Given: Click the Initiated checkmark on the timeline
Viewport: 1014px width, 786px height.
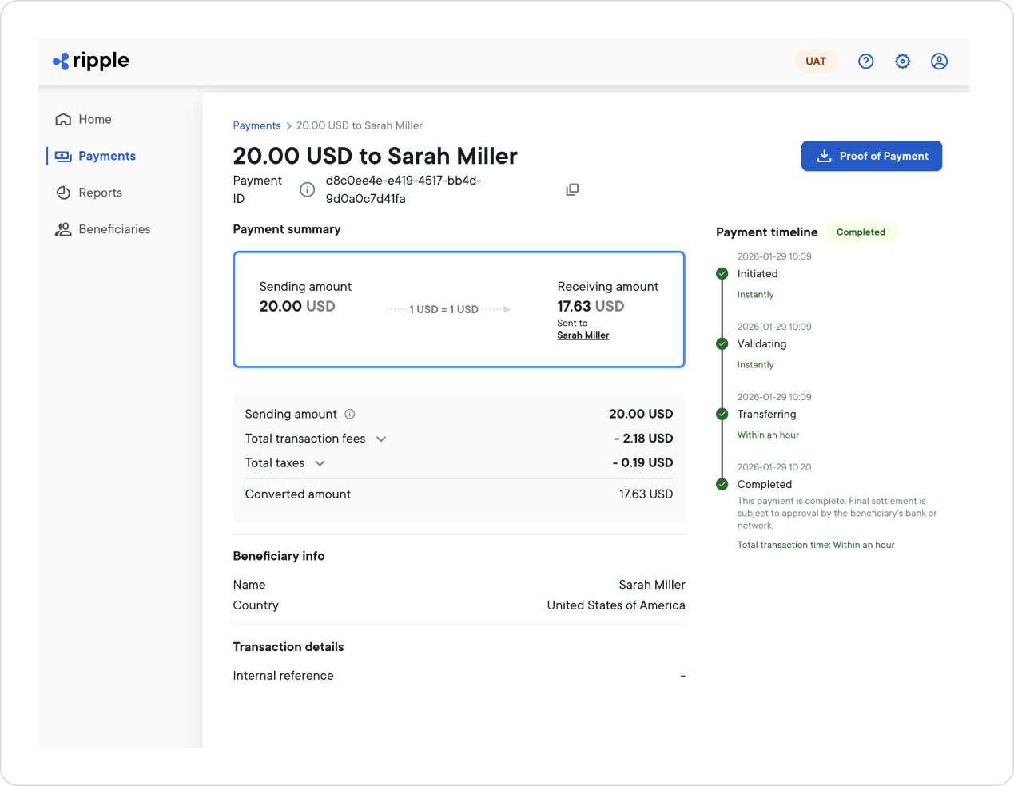Looking at the screenshot, I should pos(722,273).
